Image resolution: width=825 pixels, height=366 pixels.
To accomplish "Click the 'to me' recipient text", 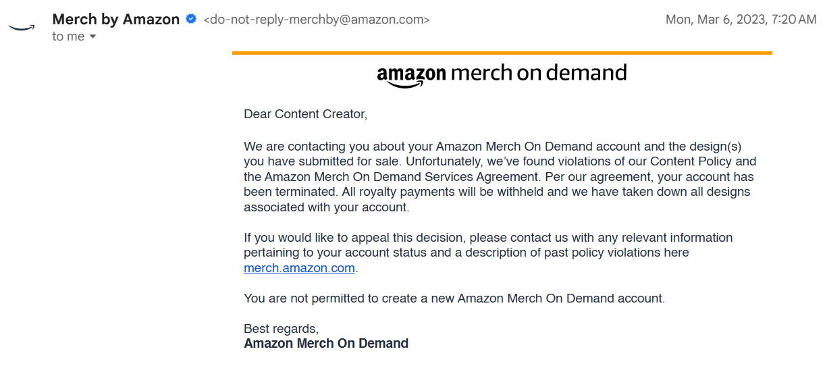I will (x=68, y=36).
